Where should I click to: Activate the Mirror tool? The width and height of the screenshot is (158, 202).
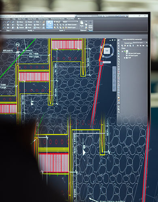point(28,25)
